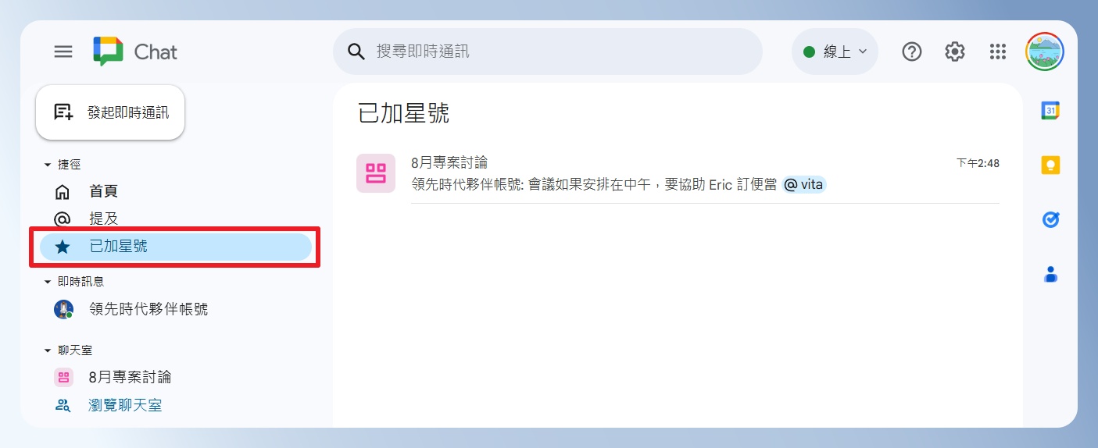Open the starred 8月專案討論 message
This screenshot has height=448, width=1098.
click(x=678, y=173)
